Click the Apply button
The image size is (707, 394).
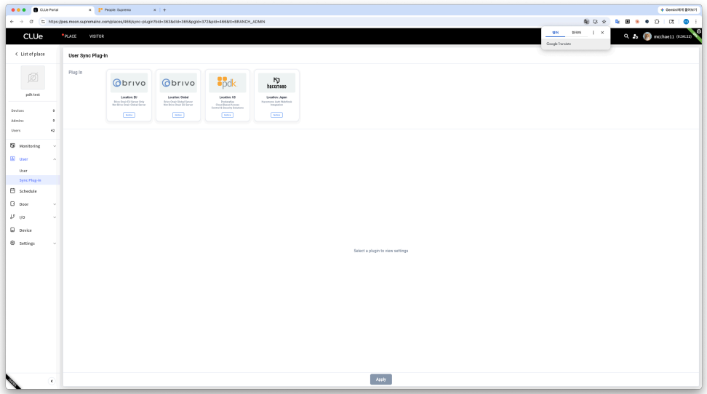381,379
